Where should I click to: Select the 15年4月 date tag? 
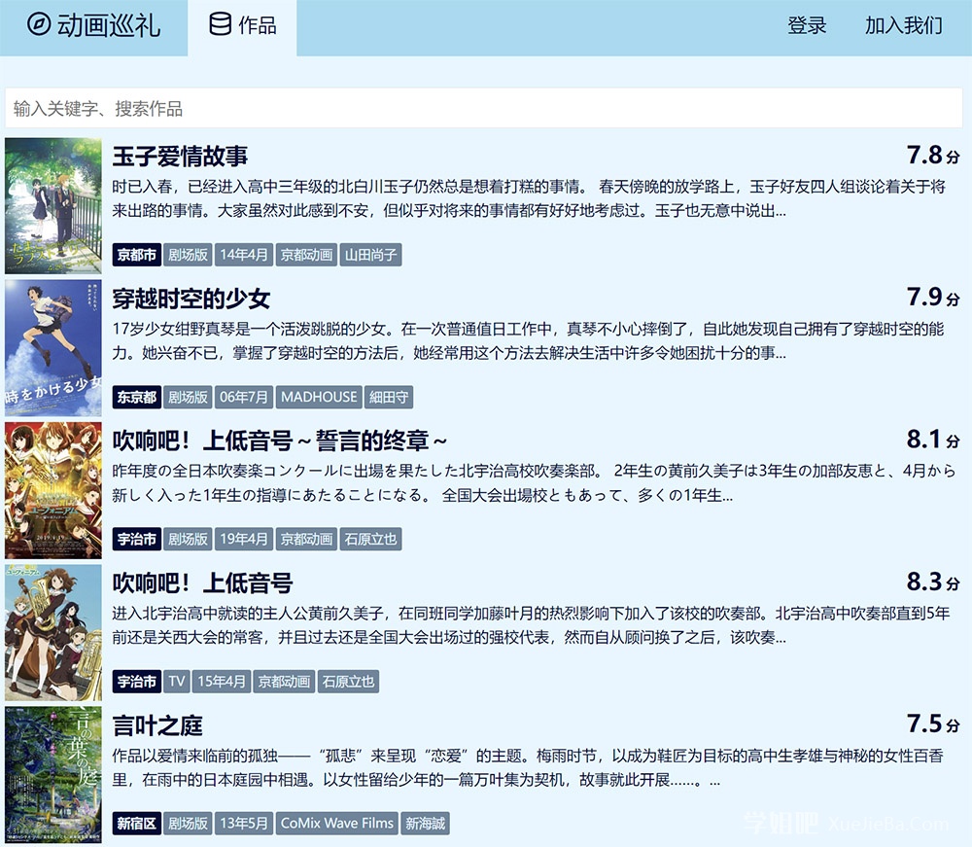(222, 682)
